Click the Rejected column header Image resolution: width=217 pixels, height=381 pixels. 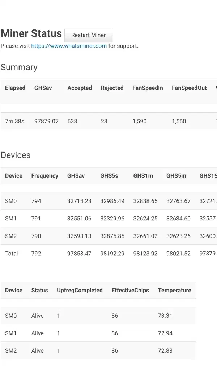112,88
